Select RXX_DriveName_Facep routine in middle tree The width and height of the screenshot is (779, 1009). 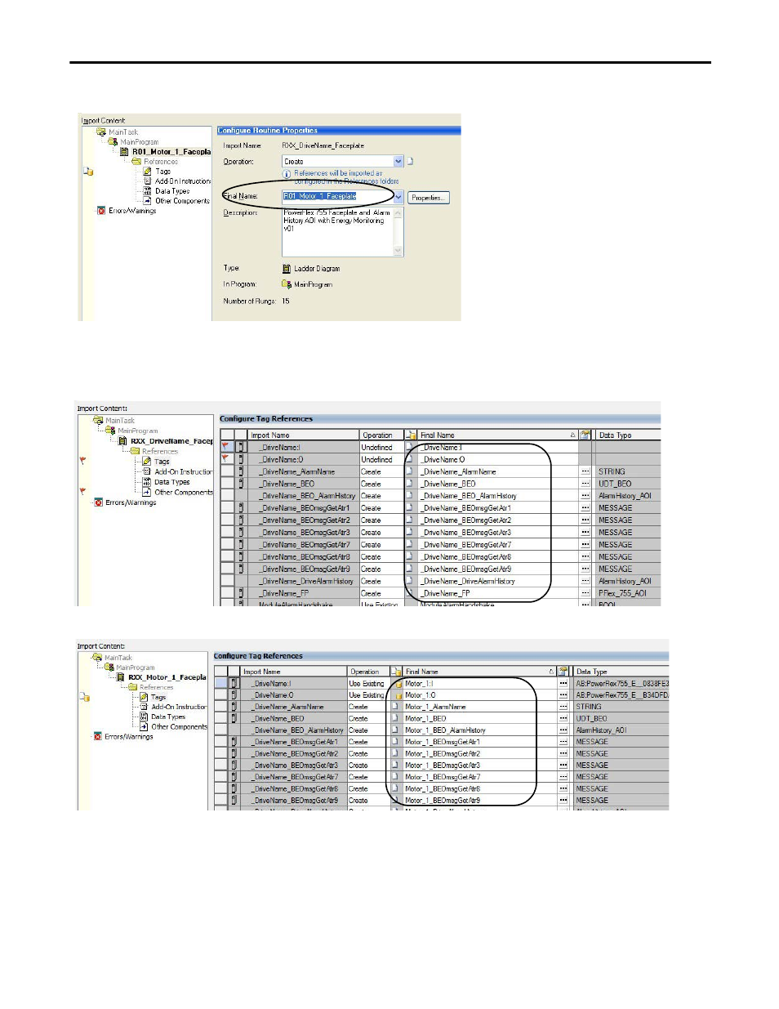point(171,441)
